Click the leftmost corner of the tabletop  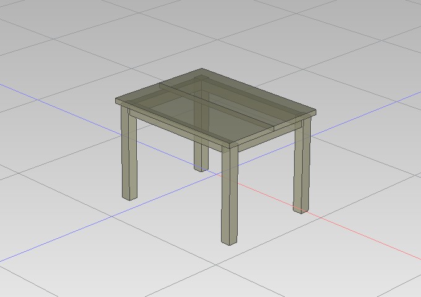coord(116,101)
